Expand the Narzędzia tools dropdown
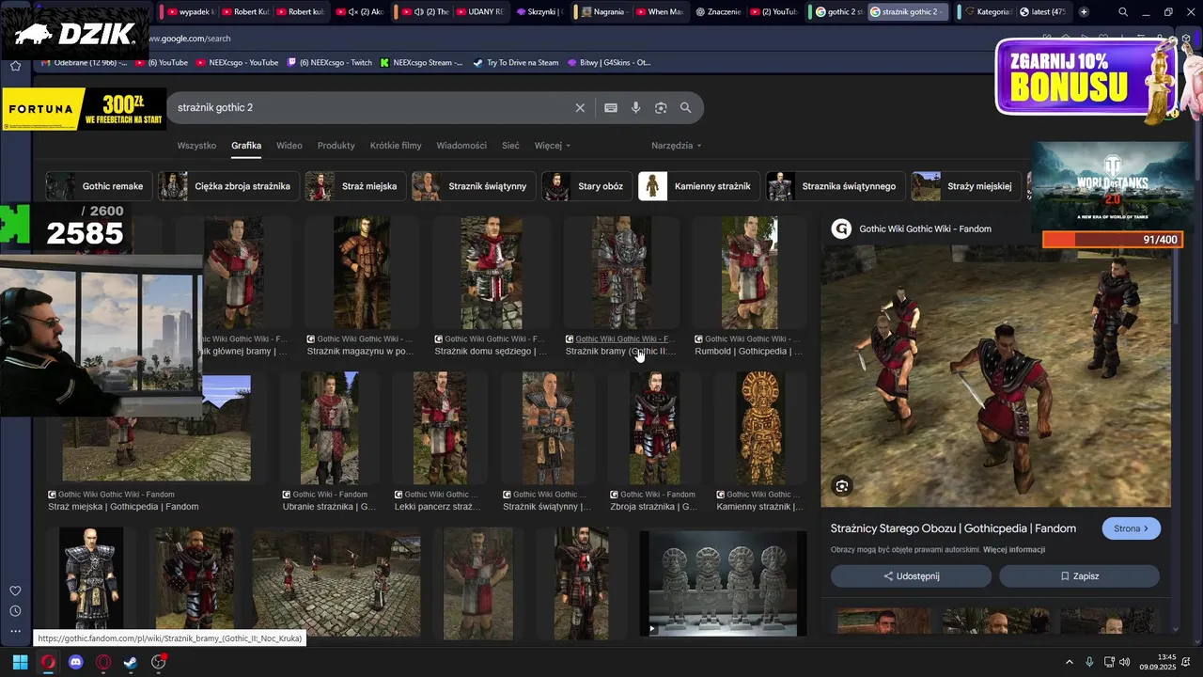This screenshot has height=677, width=1203. click(x=677, y=146)
